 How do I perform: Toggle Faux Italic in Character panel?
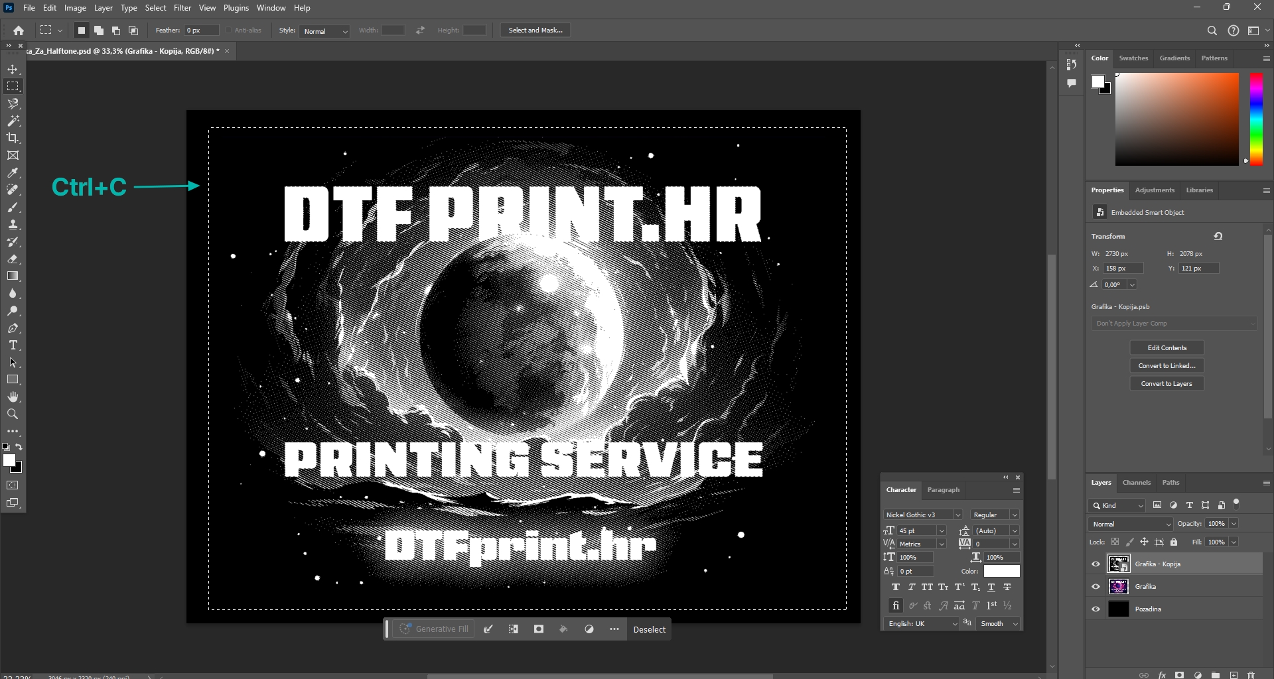912,587
